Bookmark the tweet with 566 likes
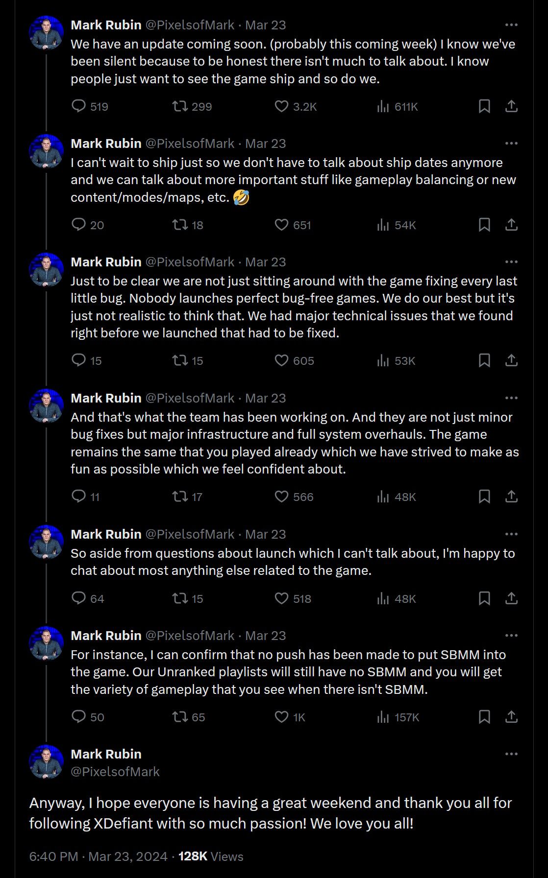Screen dimensions: 548x878 (484, 497)
